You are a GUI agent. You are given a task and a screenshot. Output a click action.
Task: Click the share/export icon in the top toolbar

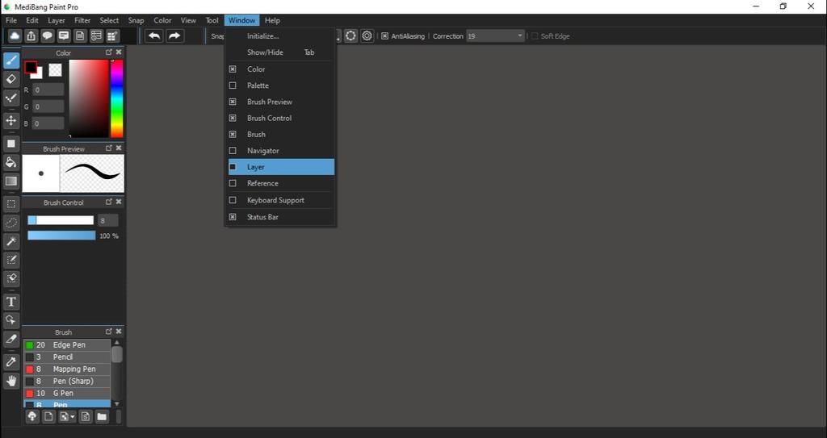31,35
